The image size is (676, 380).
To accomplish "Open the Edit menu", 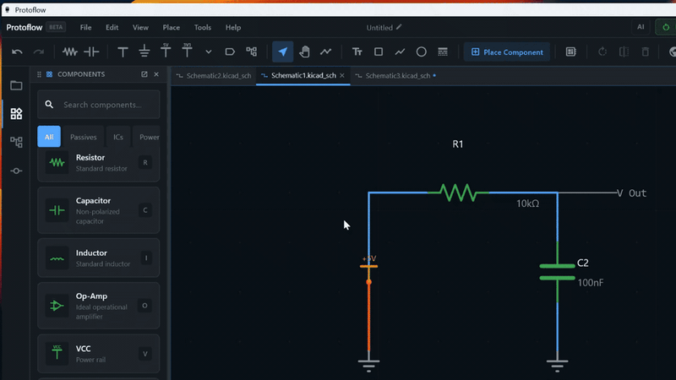I will coord(112,28).
